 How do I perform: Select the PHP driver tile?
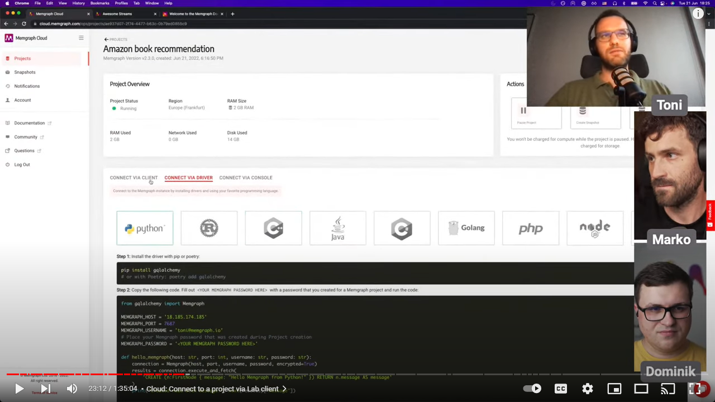(530, 228)
